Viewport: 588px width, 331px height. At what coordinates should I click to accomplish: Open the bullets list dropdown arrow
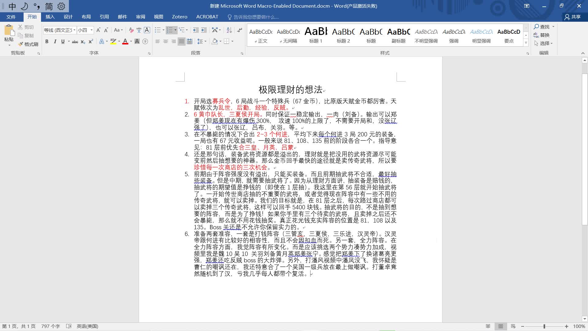point(163,30)
